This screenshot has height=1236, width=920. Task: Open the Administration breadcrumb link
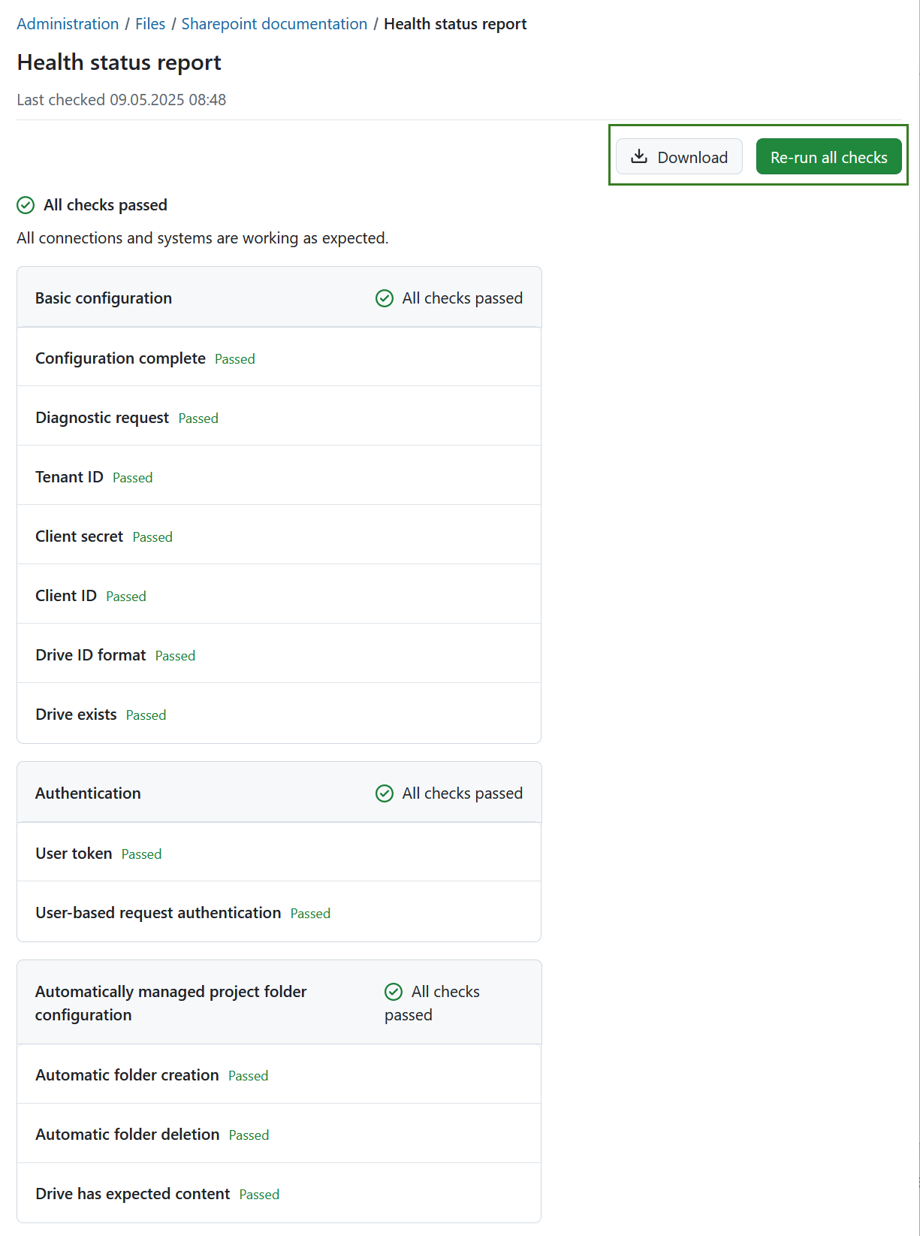pos(67,23)
